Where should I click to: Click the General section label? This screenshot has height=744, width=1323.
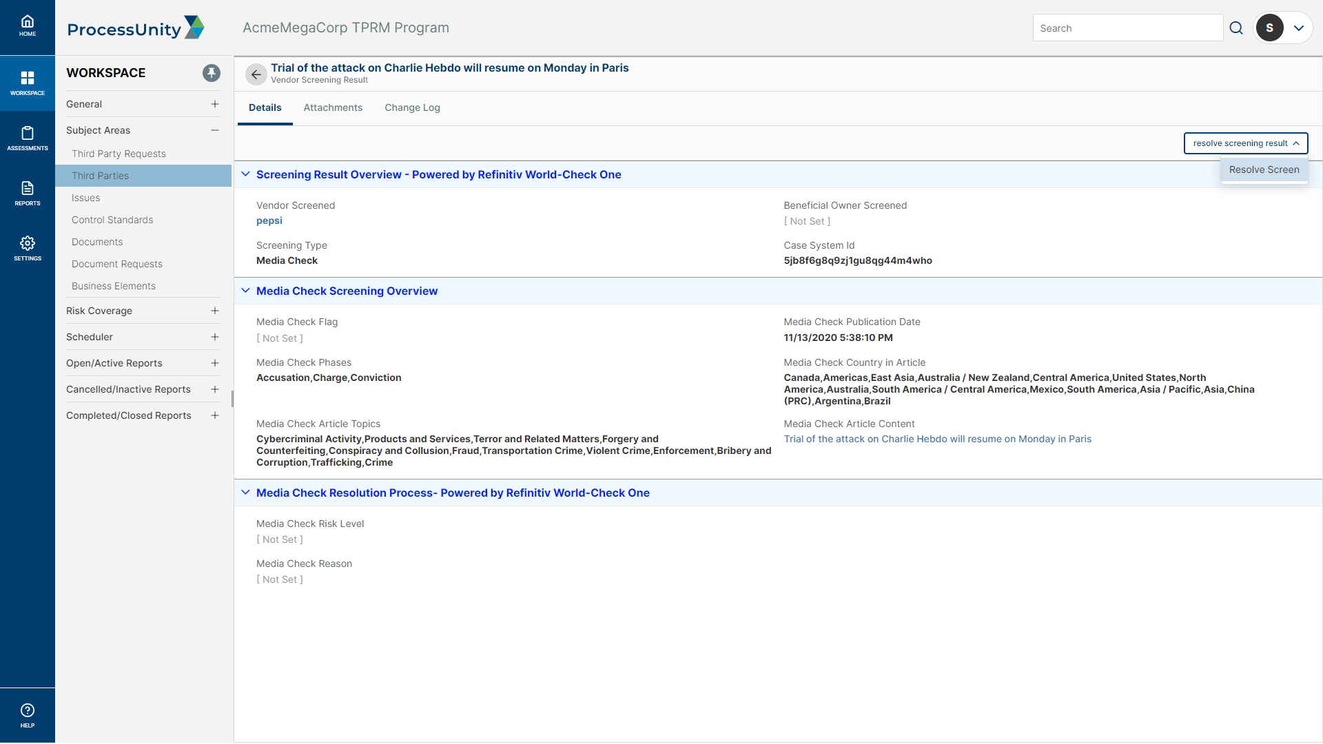[84, 104]
